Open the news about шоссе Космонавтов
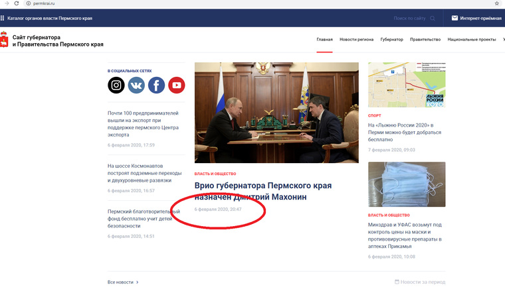The width and height of the screenshot is (505, 293). (x=145, y=173)
